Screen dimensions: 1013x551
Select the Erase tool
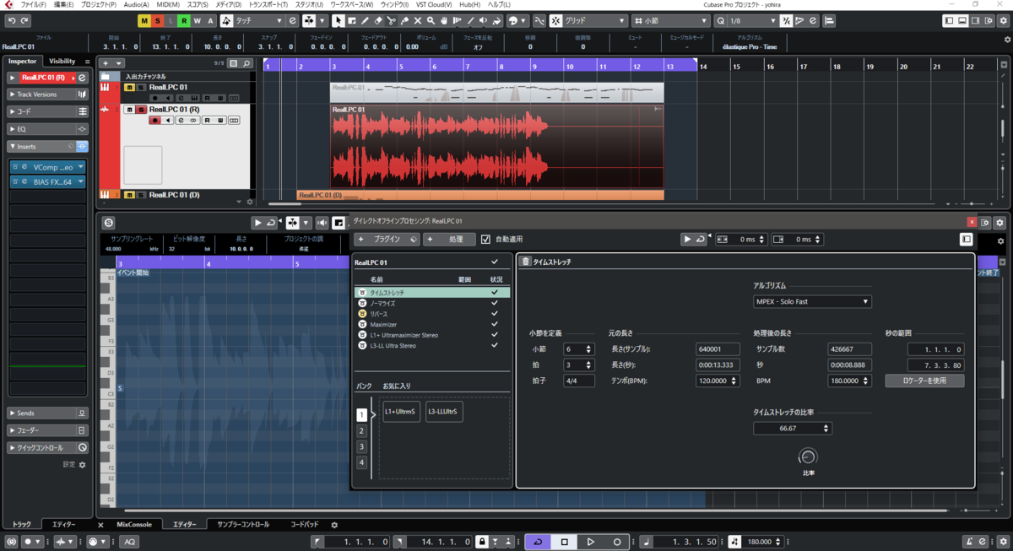tap(378, 20)
